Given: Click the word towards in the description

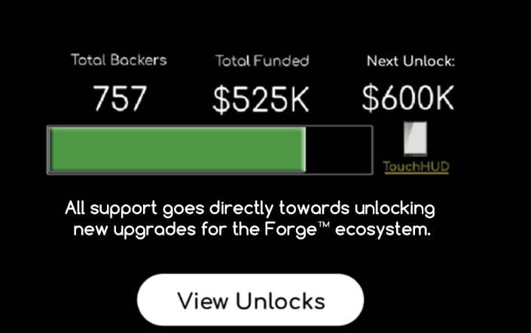Looking at the screenshot, I should pyautogui.click(x=314, y=207).
